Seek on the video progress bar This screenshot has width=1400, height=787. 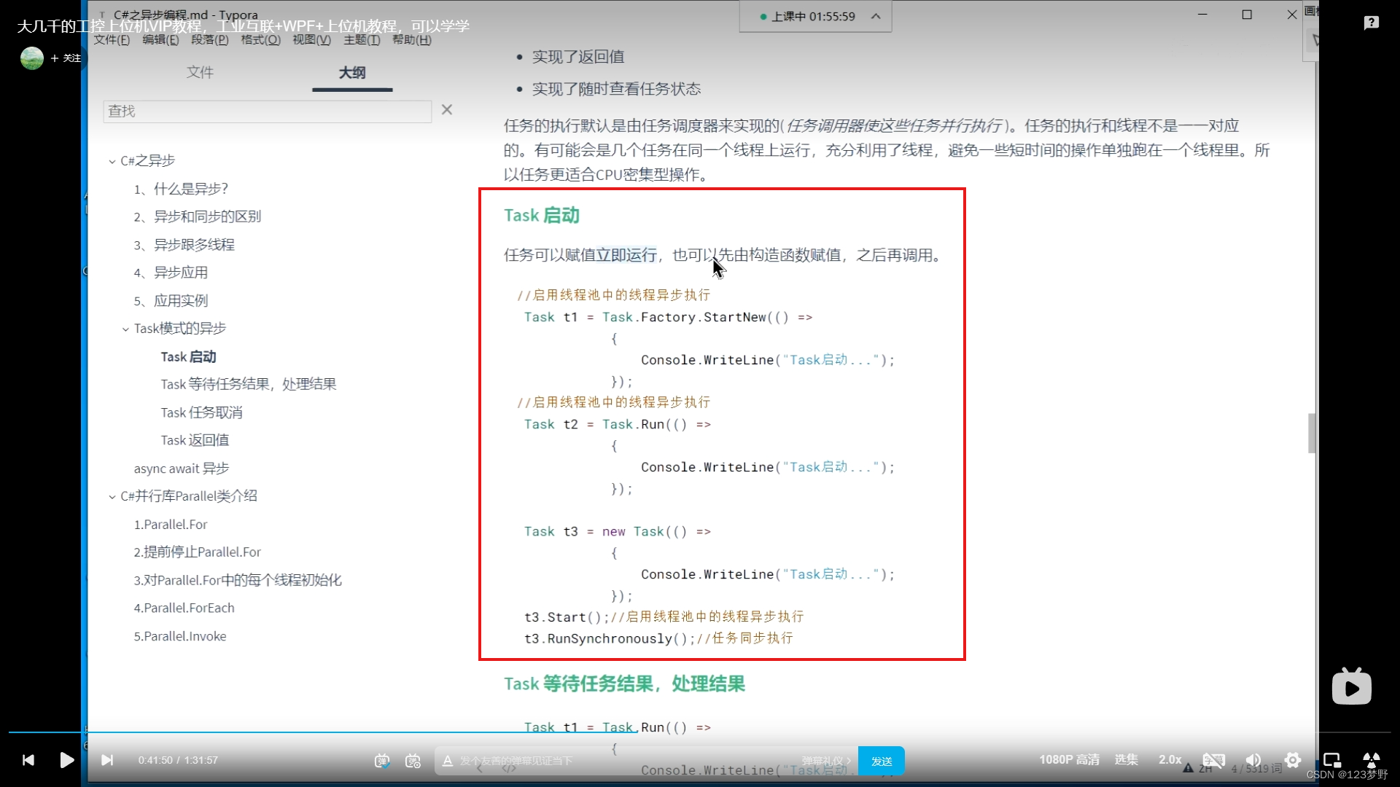click(x=700, y=732)
